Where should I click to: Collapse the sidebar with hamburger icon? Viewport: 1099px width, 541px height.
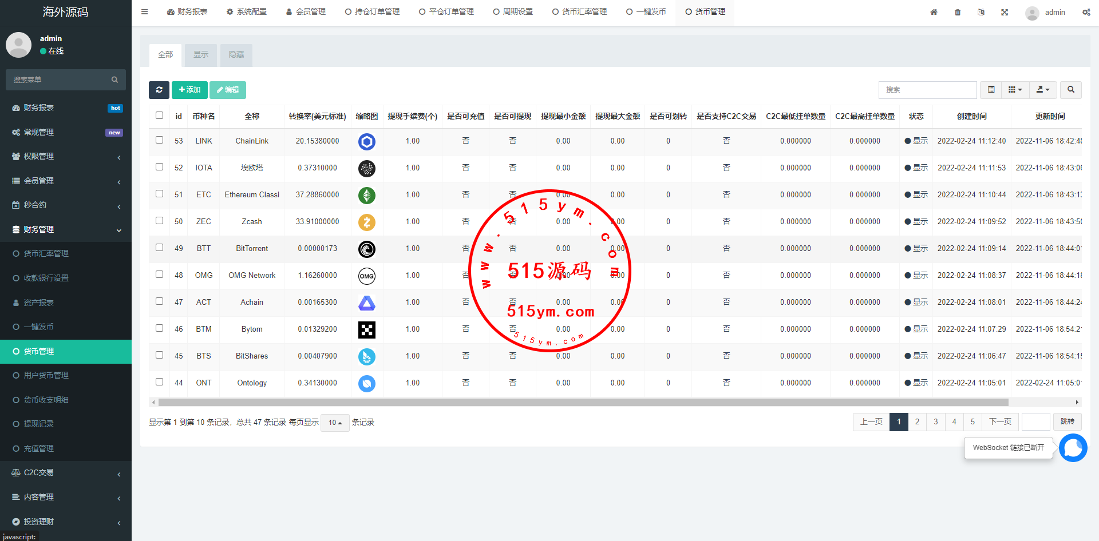point(145,12)
